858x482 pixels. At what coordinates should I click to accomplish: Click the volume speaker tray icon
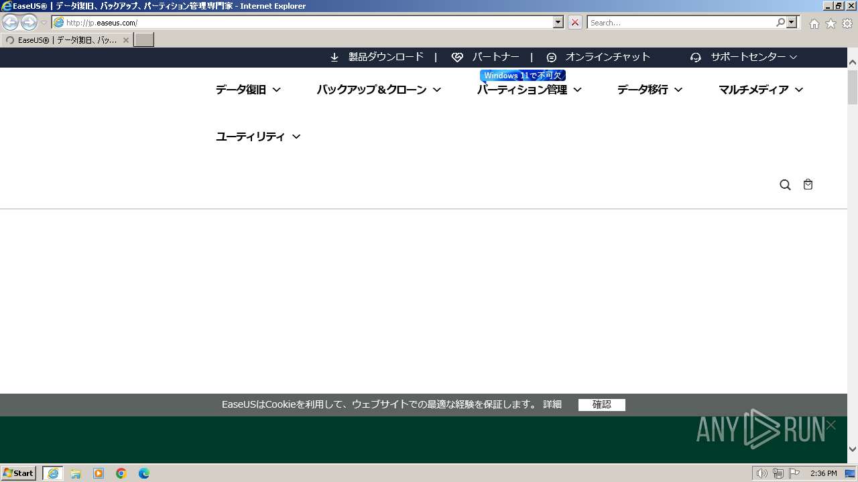tap(761, 473)
